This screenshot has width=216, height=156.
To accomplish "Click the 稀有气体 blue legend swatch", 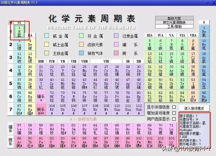I will (82, 53).
